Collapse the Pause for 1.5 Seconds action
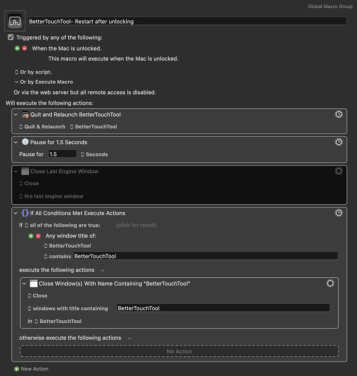Screen dimensions: 357x376 coord(16,142)
